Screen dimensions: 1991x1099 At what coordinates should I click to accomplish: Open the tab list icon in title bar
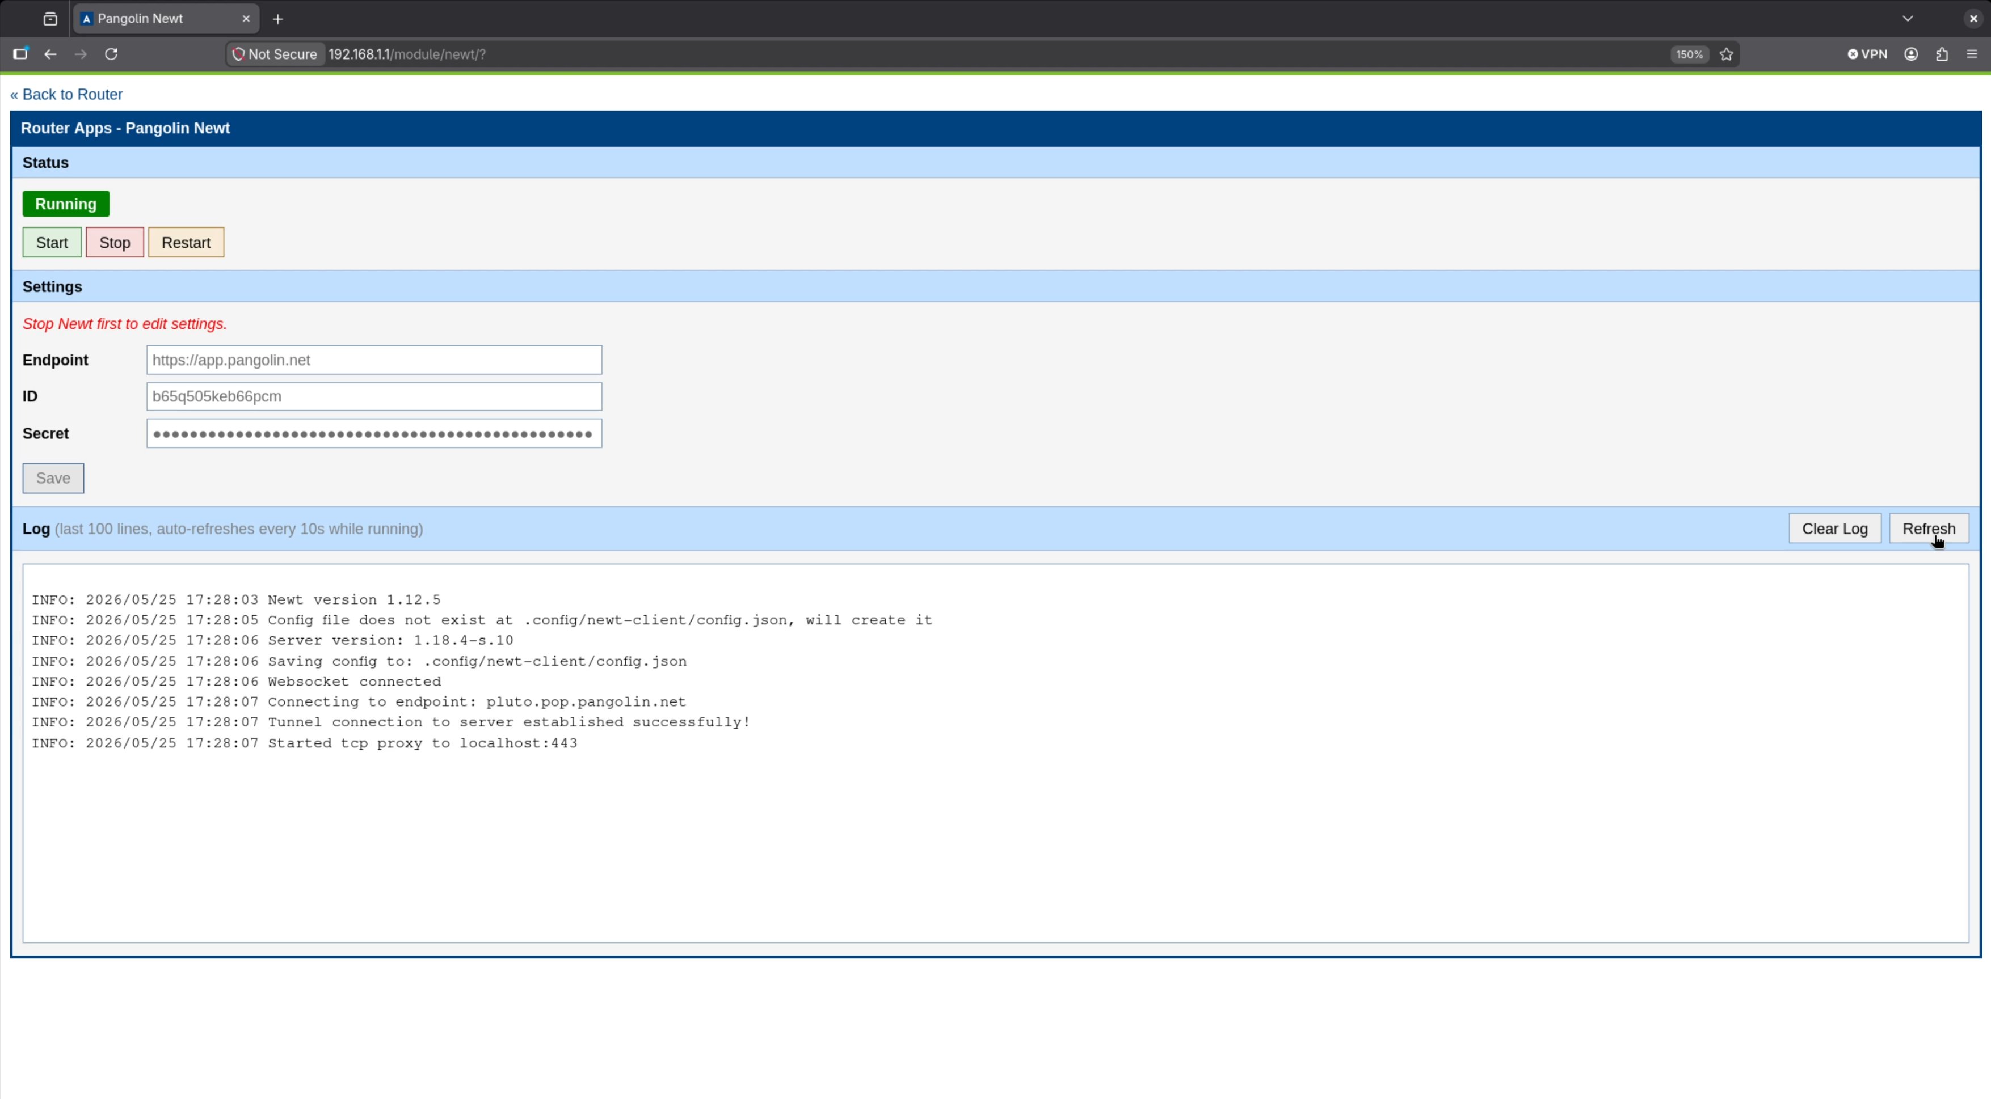[50, 19]
